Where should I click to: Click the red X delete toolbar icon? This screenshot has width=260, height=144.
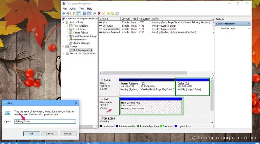(99, 13)
